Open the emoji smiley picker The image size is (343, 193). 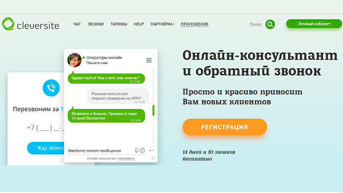(142, 150)
